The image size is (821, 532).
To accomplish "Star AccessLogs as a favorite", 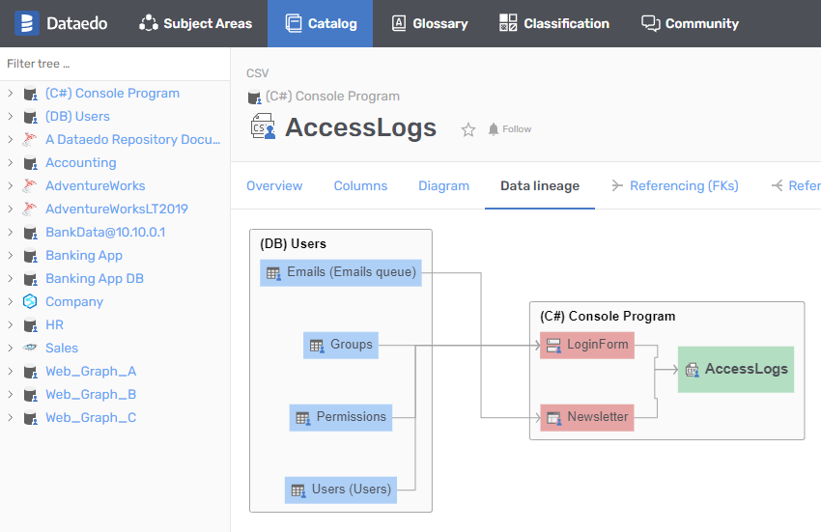I will (468, 129).
